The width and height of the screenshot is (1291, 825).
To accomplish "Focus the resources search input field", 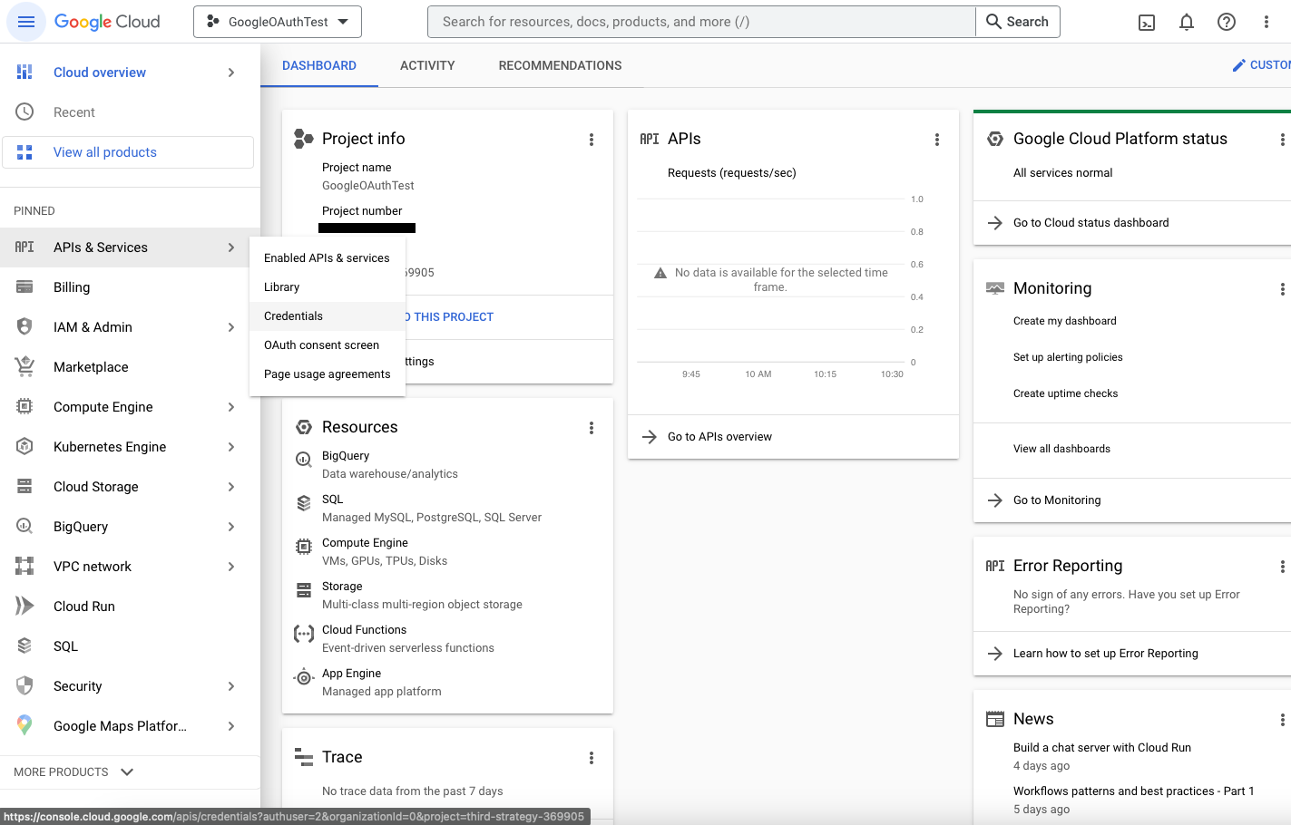I will (701, 22).
